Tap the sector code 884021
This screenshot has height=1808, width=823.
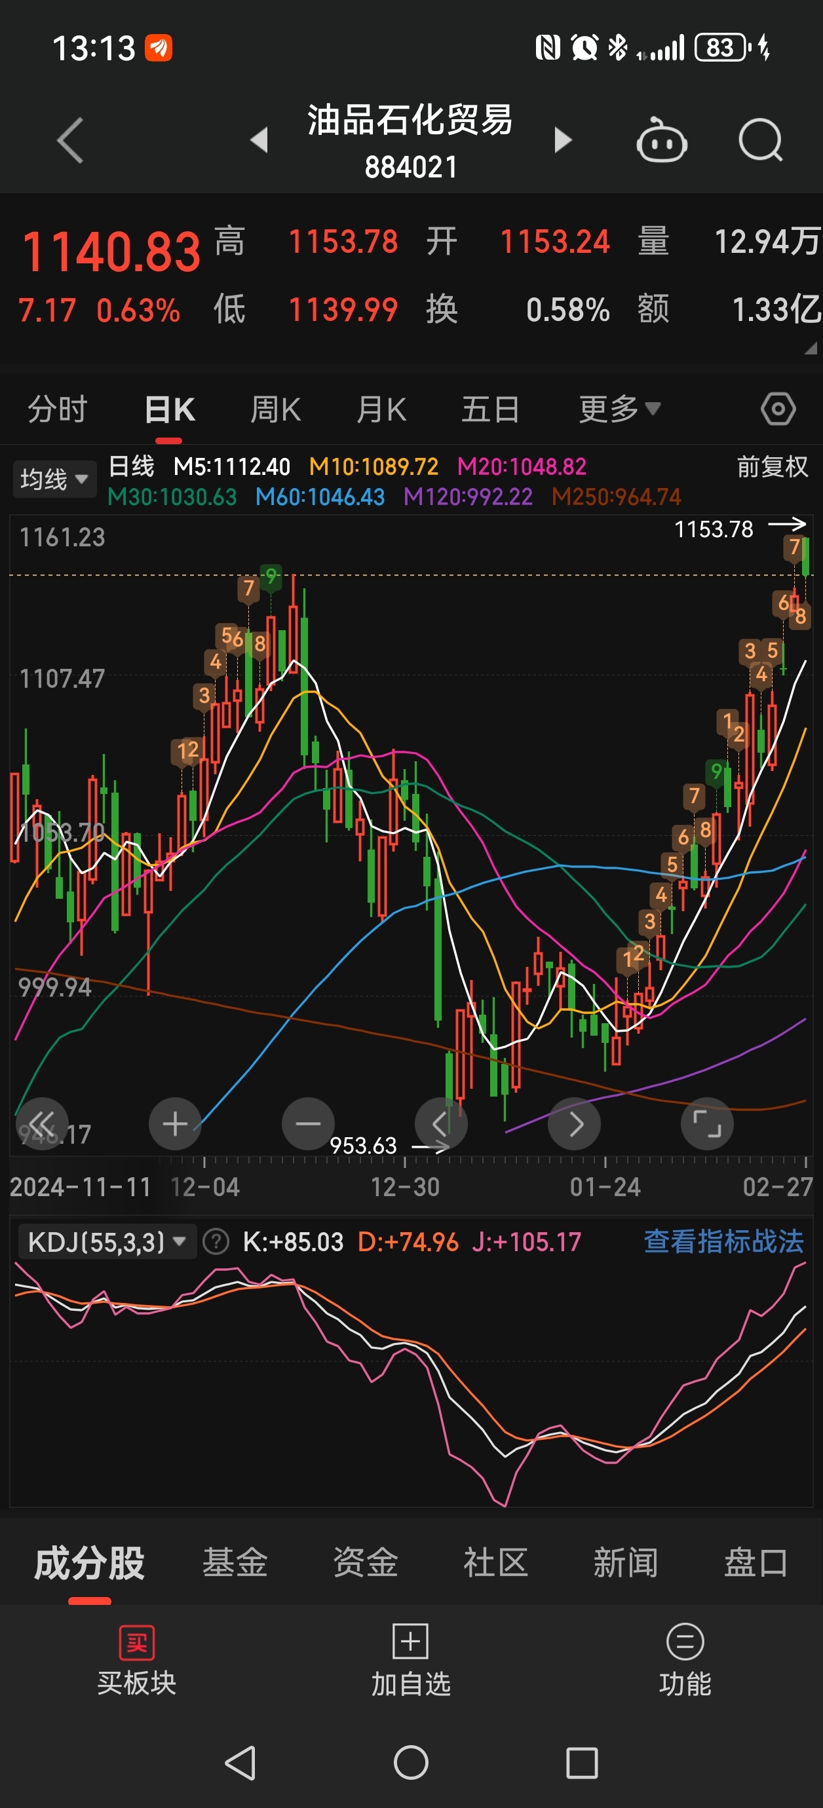coord(411,168)
